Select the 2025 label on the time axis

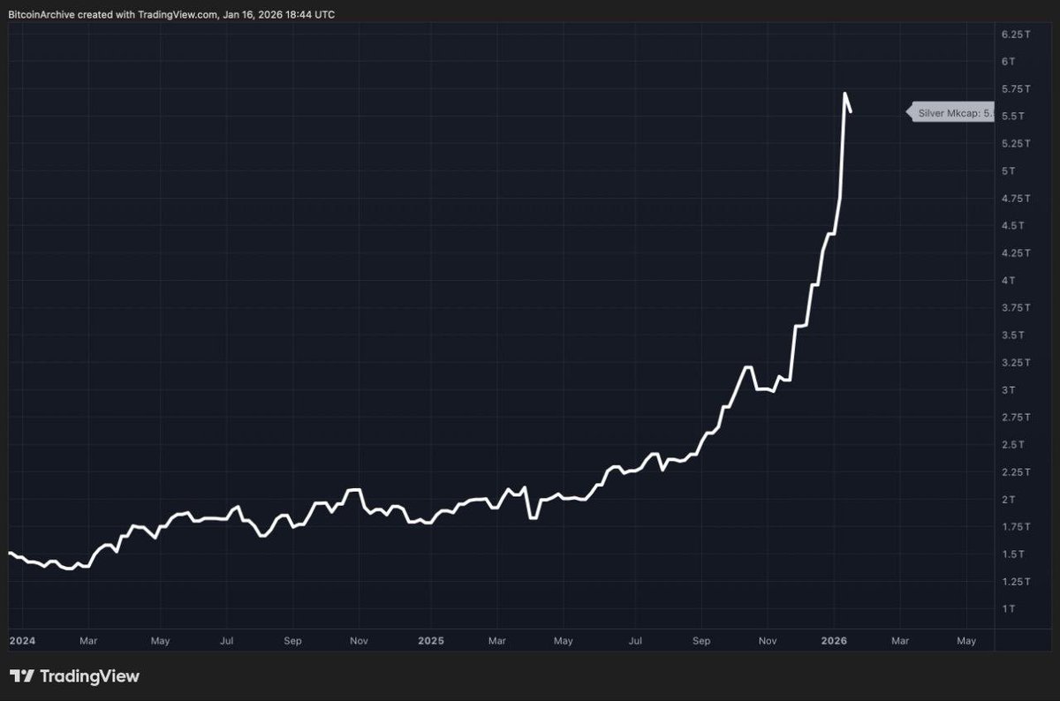(430, 640)
